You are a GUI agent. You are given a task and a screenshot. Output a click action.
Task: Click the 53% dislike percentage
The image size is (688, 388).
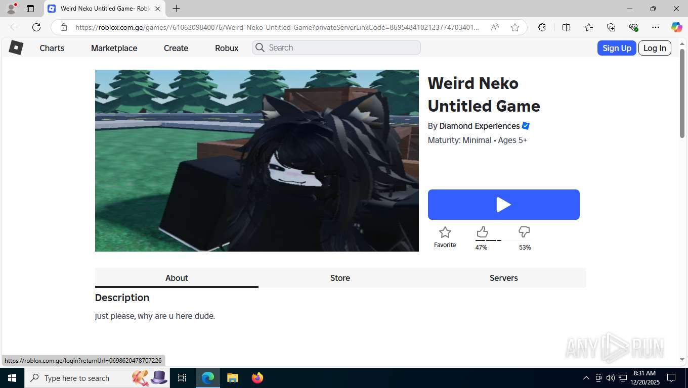[x=525, y=248]
